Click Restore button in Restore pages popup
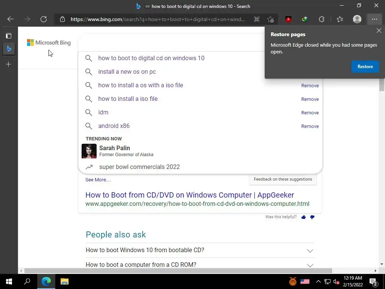The height and width of the screenshot is (289, 385). click(x=365, y=67)
